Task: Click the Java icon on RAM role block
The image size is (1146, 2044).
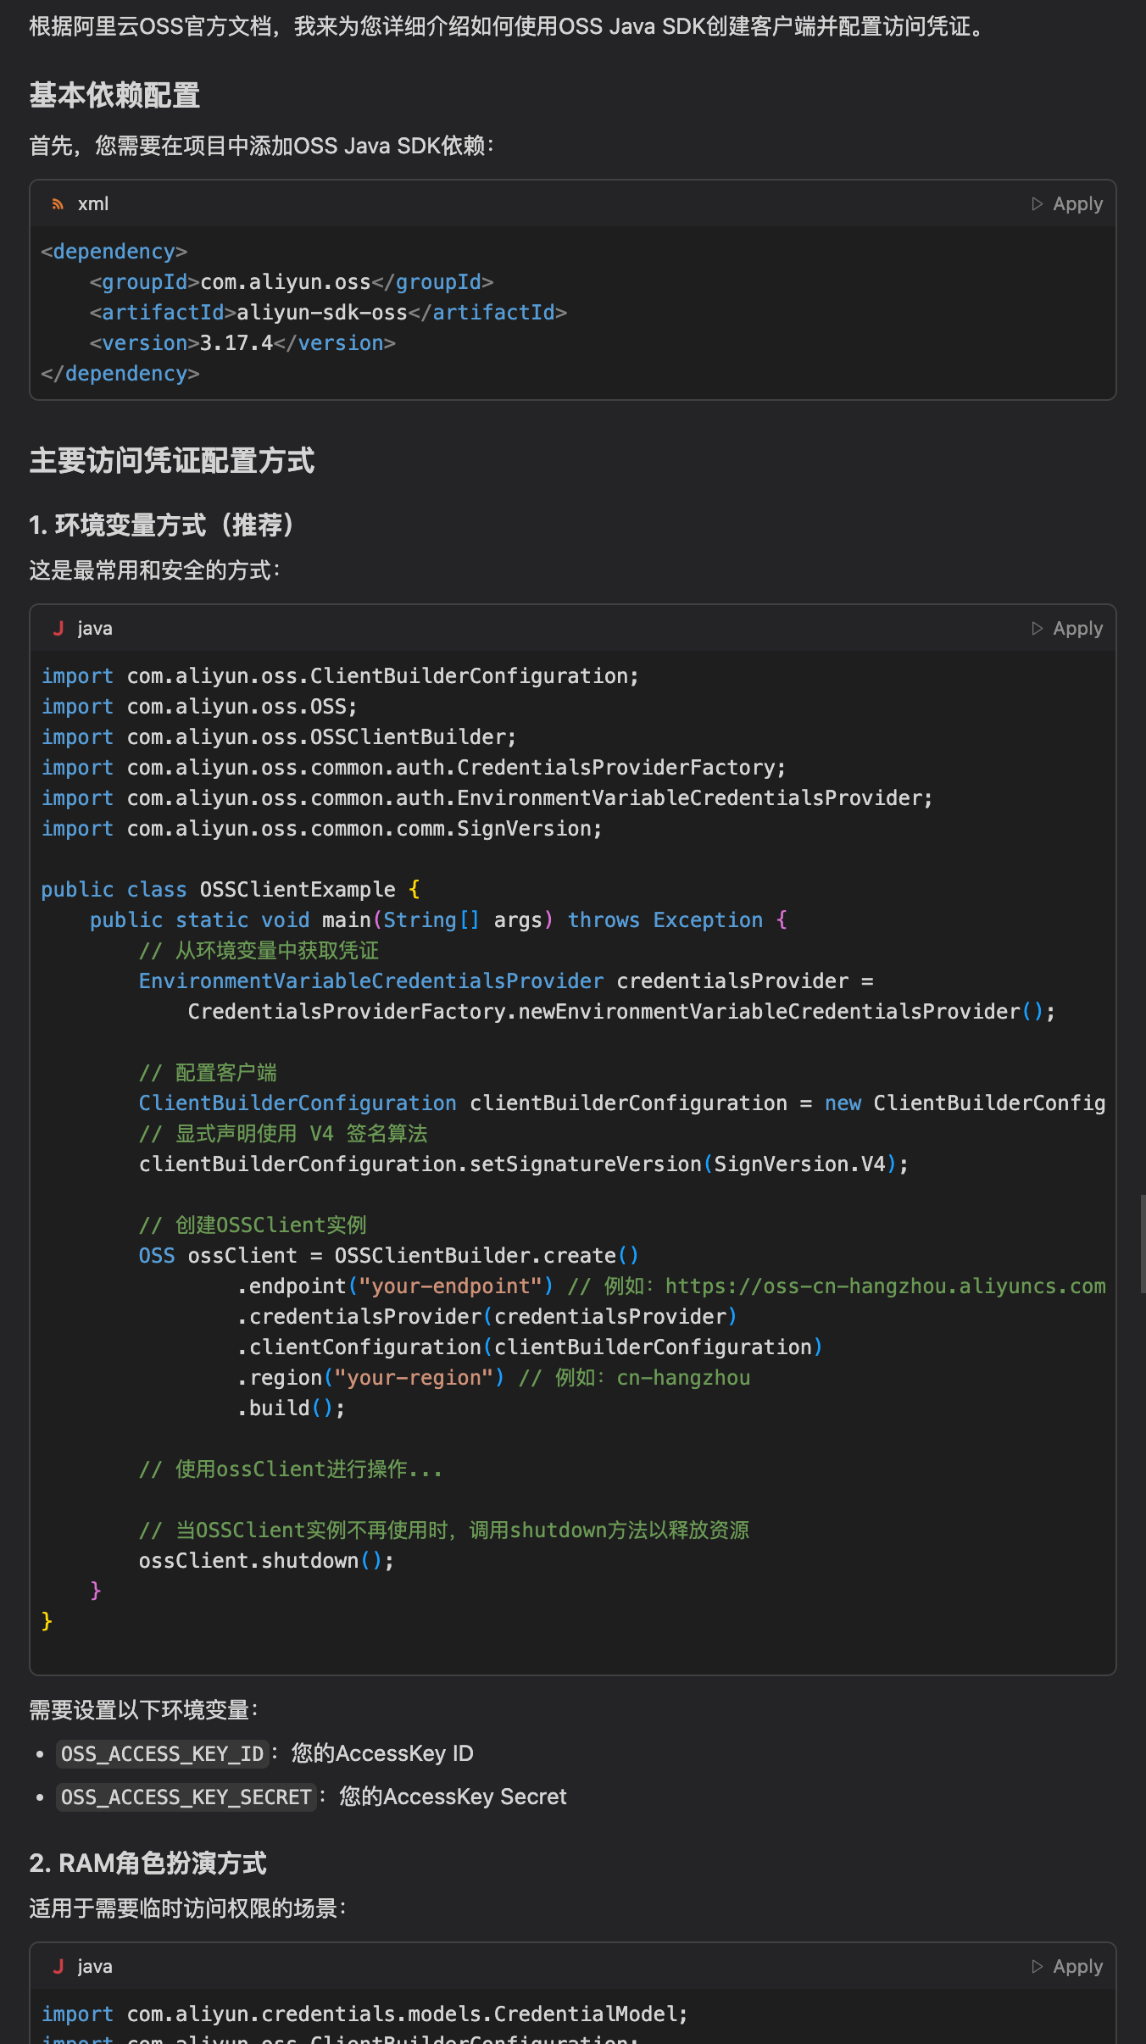Action: click(x=58, y=1967)
